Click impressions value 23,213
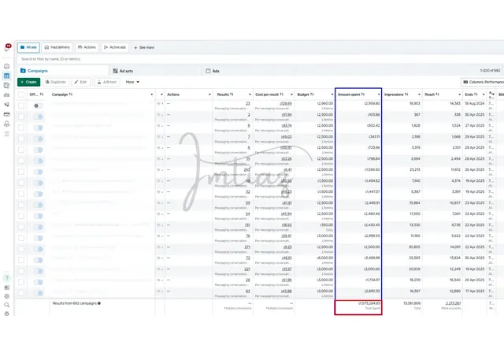 [415, 169]
